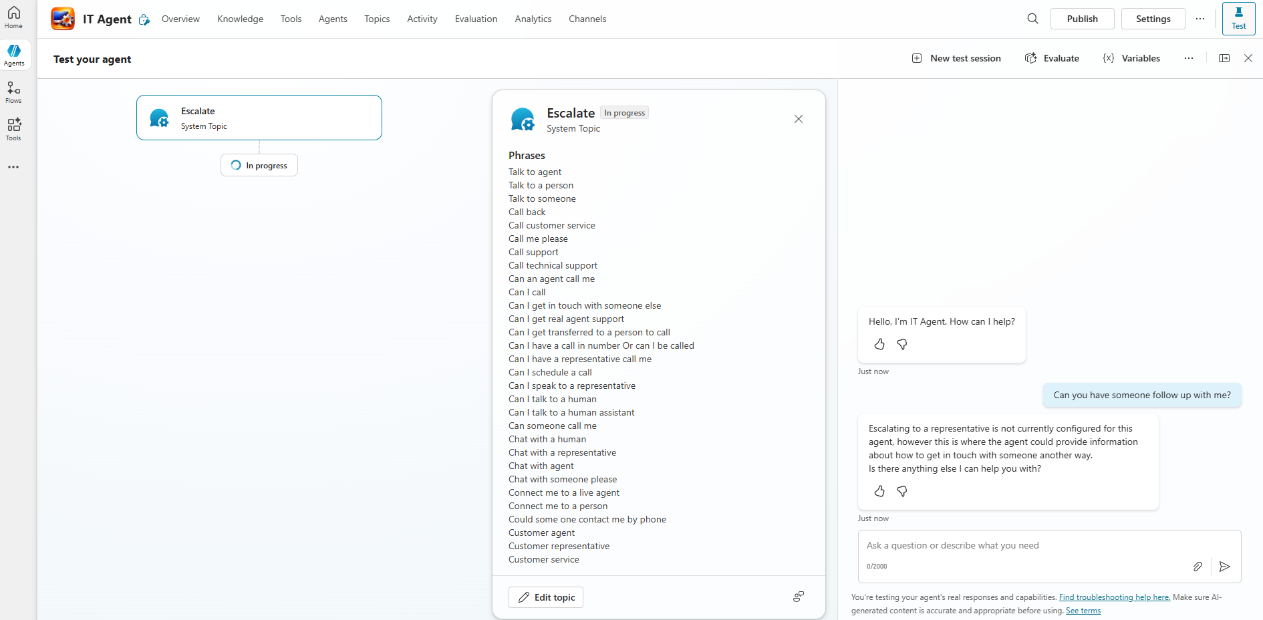Screen dimensions: 1263x620
Task: Send the message with the arrow icon
Action: point(1225,567)
